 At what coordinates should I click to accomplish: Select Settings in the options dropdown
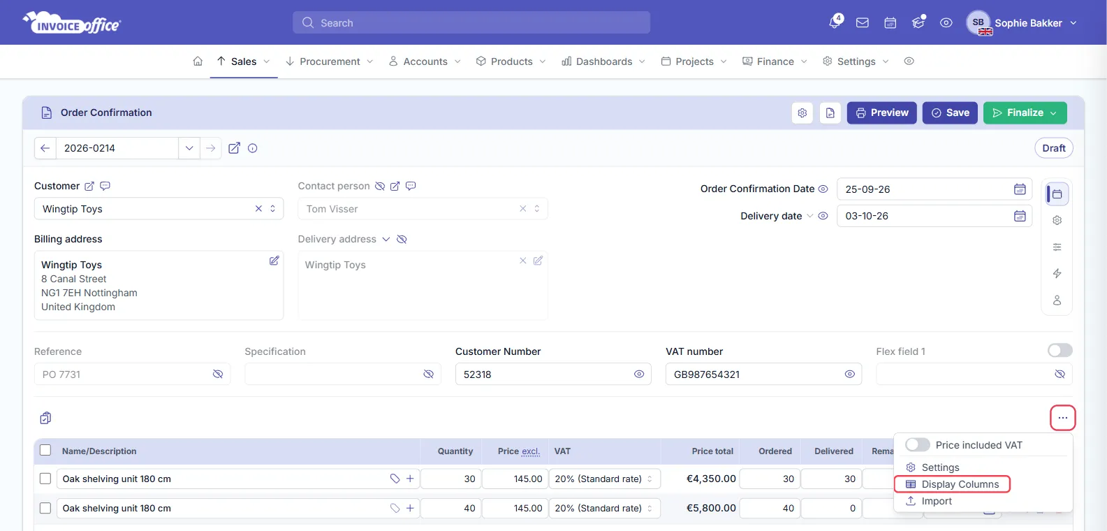pos(932,467)
